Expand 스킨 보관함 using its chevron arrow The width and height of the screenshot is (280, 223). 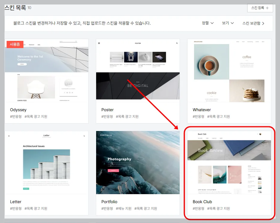tap(263, 23)
